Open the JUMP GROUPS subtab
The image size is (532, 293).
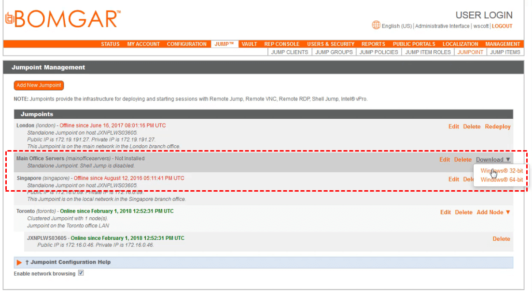click(334, 52)
